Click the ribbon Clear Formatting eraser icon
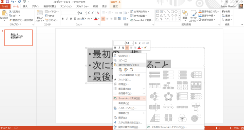The width and height of the screenshot is (244, 130). coord(98,13)
